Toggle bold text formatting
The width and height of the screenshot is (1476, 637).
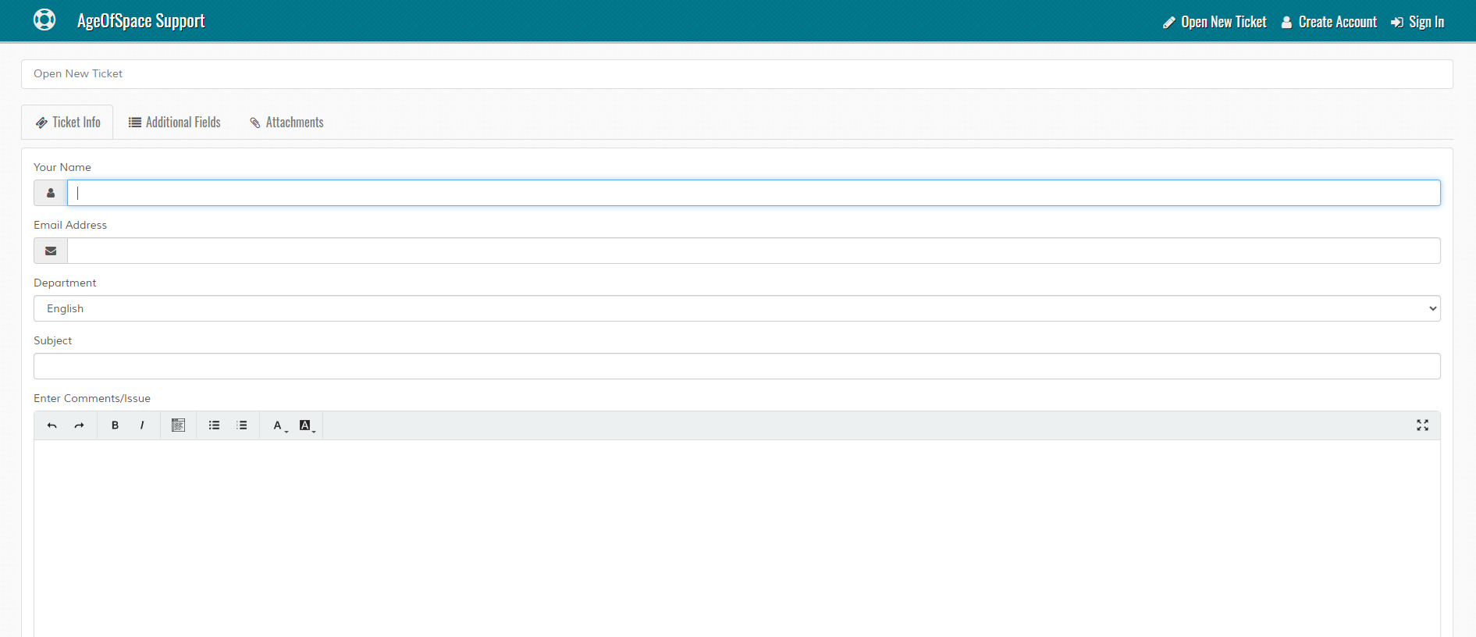coord(115,425)
